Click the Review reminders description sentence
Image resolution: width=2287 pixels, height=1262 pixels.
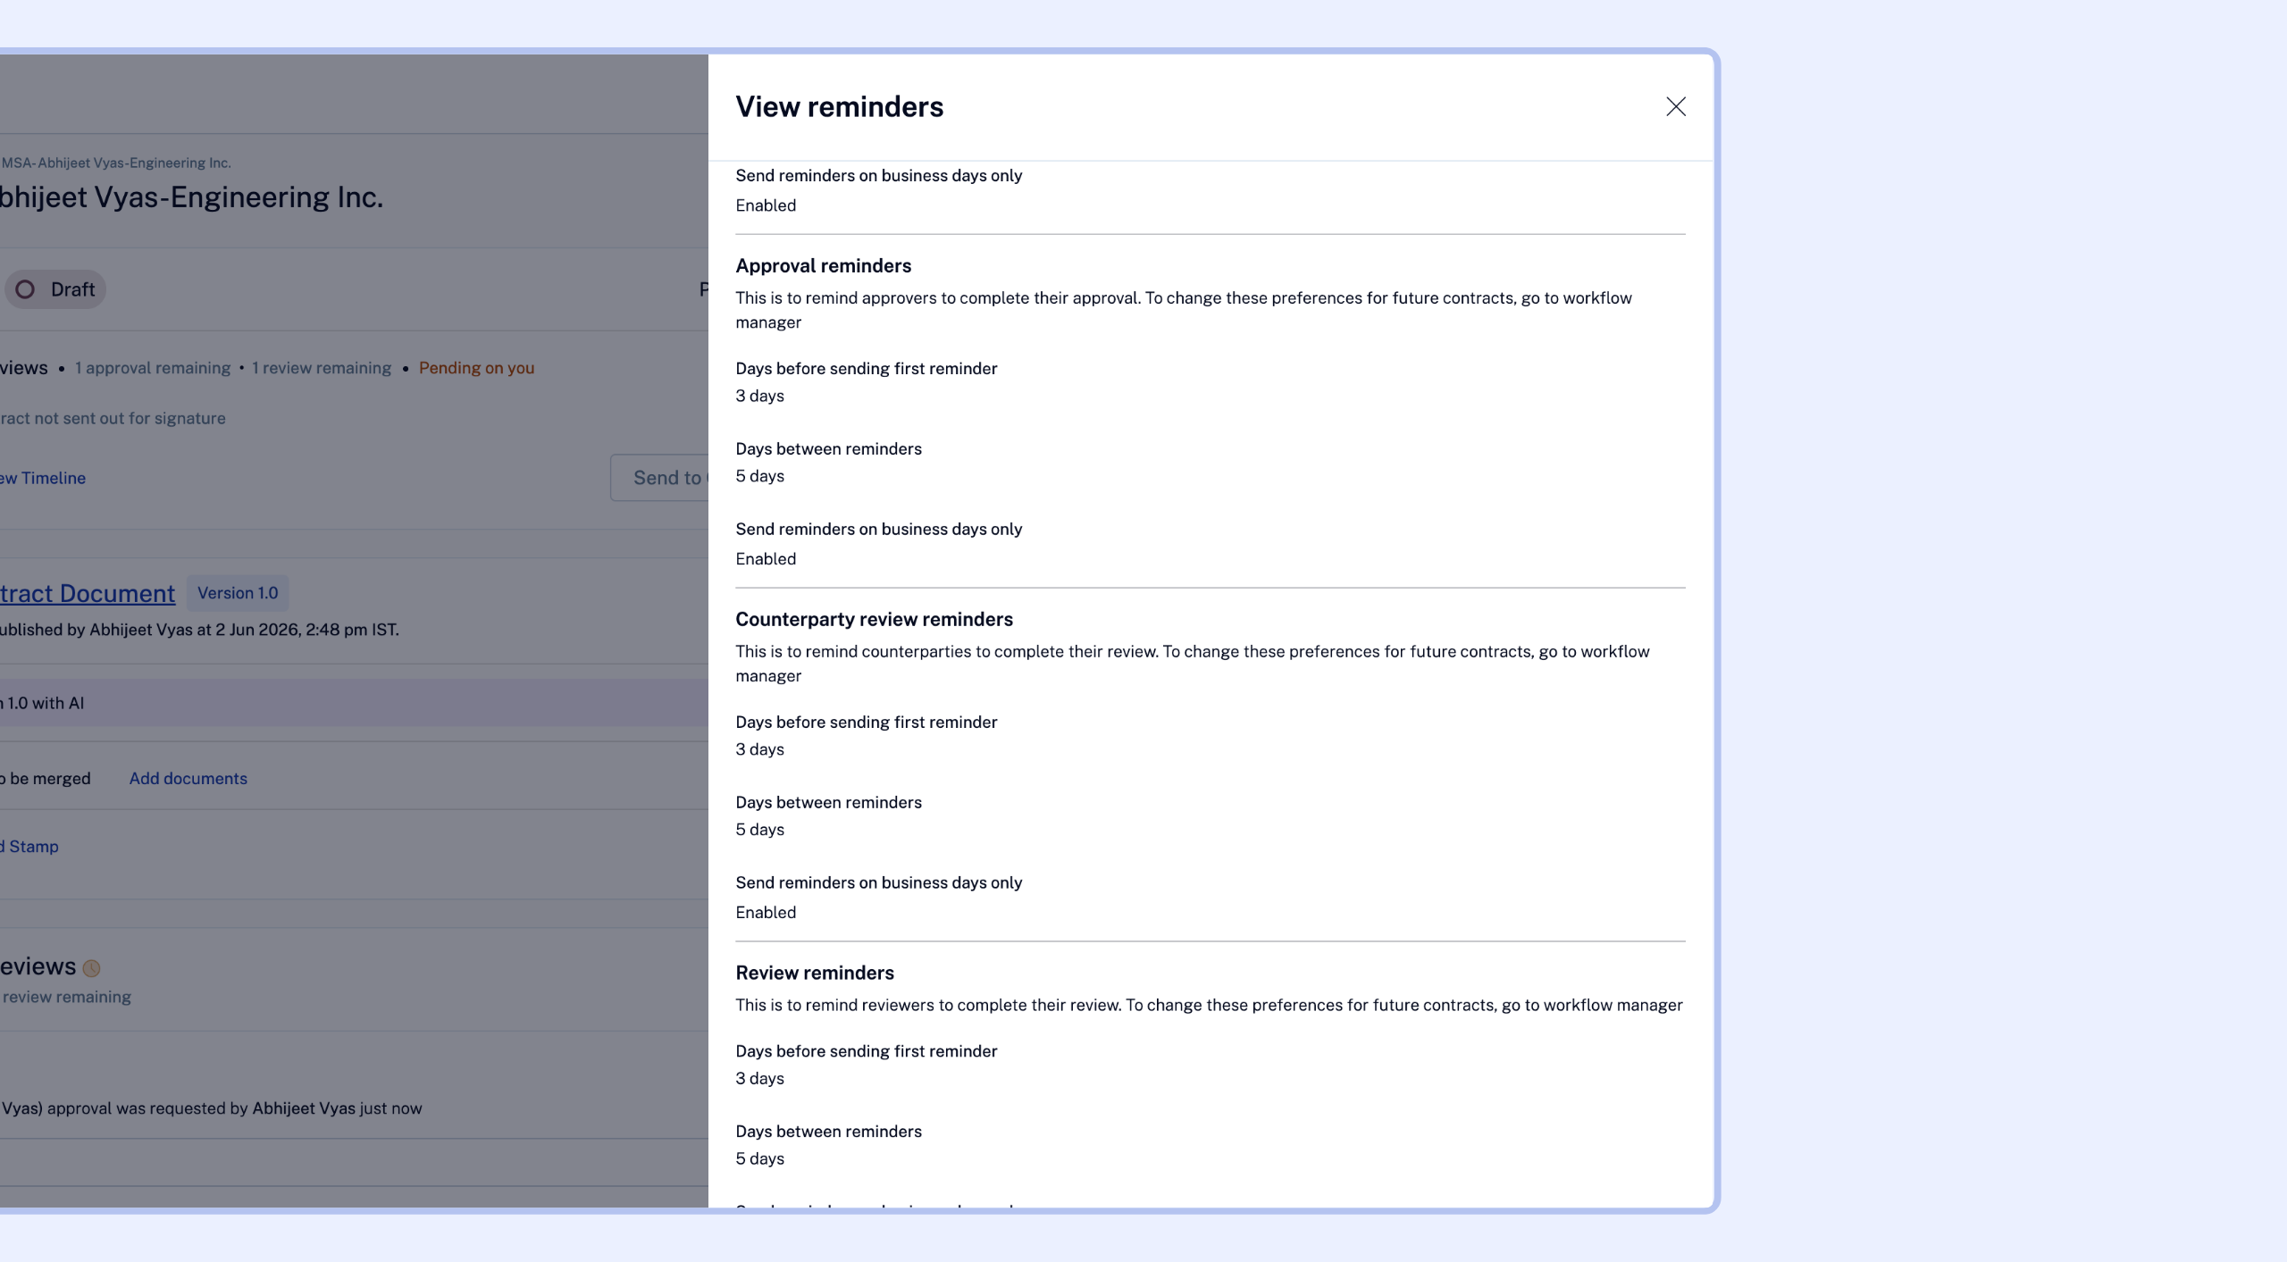pyautogui.click(x=1209, y=1006)
